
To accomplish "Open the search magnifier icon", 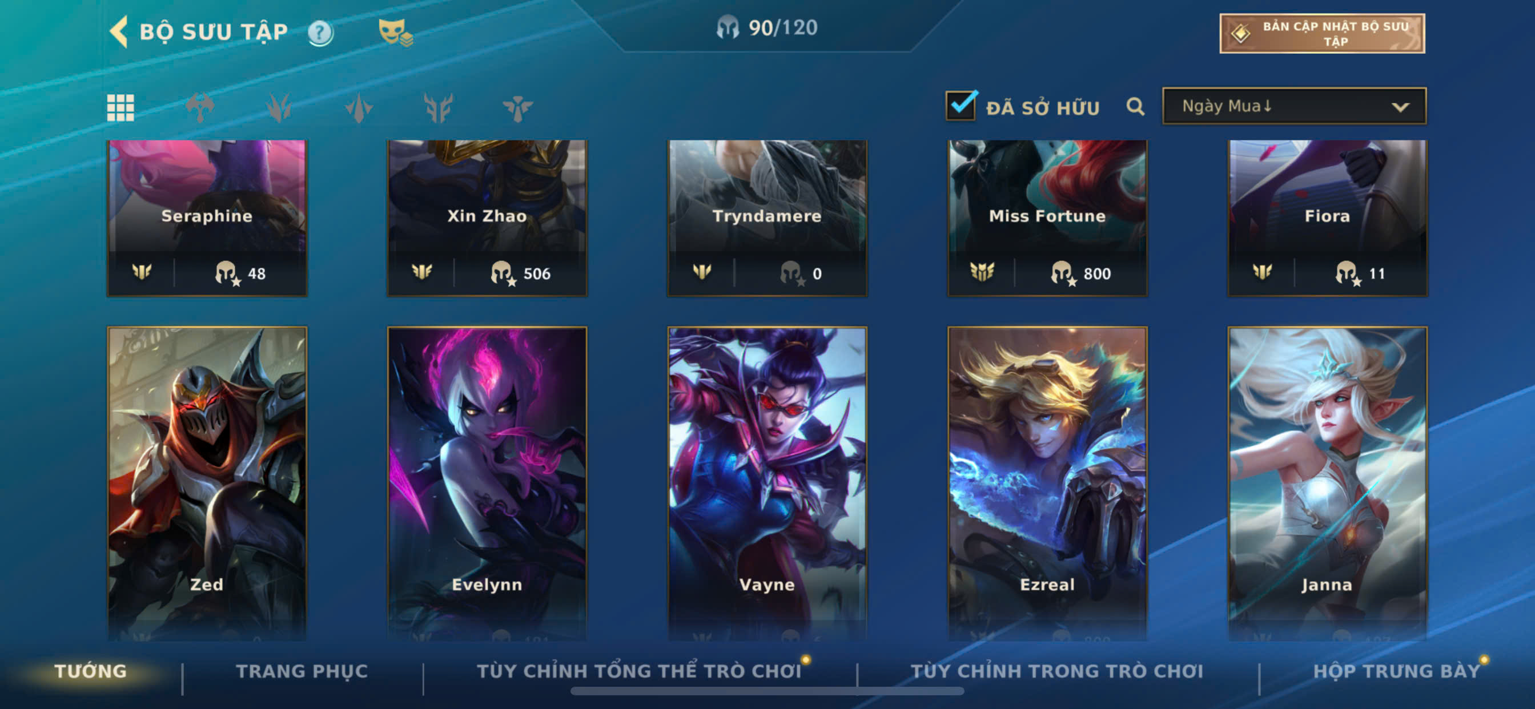I will [1135, 107].
